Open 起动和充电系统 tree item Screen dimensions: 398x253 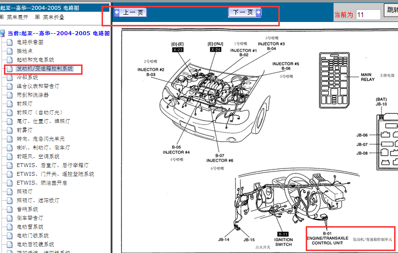35,60
